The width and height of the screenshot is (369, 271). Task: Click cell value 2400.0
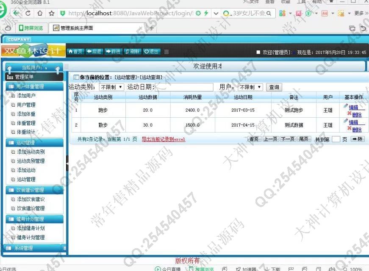point(192,110)
